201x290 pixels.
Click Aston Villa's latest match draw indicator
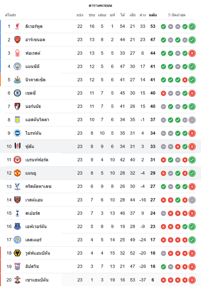[192, 120]
